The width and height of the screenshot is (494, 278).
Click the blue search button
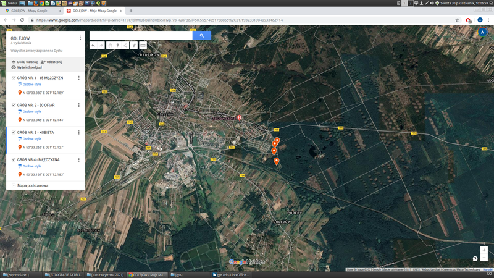click(202, 36)
